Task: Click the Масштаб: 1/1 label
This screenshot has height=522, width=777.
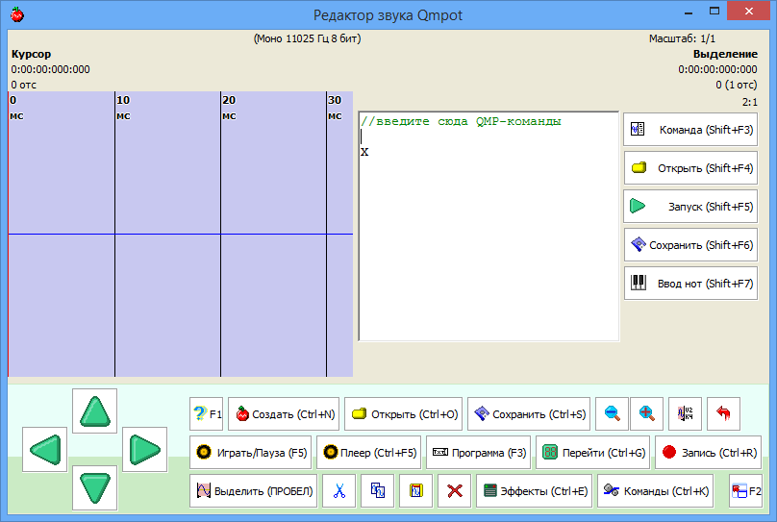Action: [683, 38]
